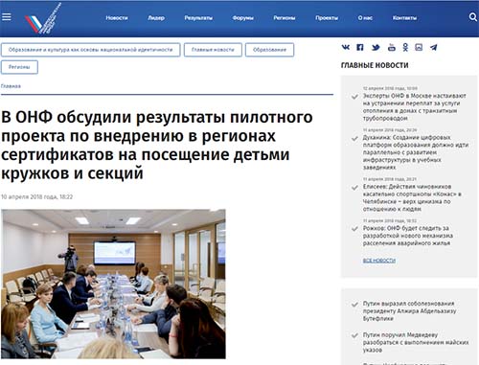
Task: Open the VK social icon
Action: pyautogui.click(x=346, y=48)
